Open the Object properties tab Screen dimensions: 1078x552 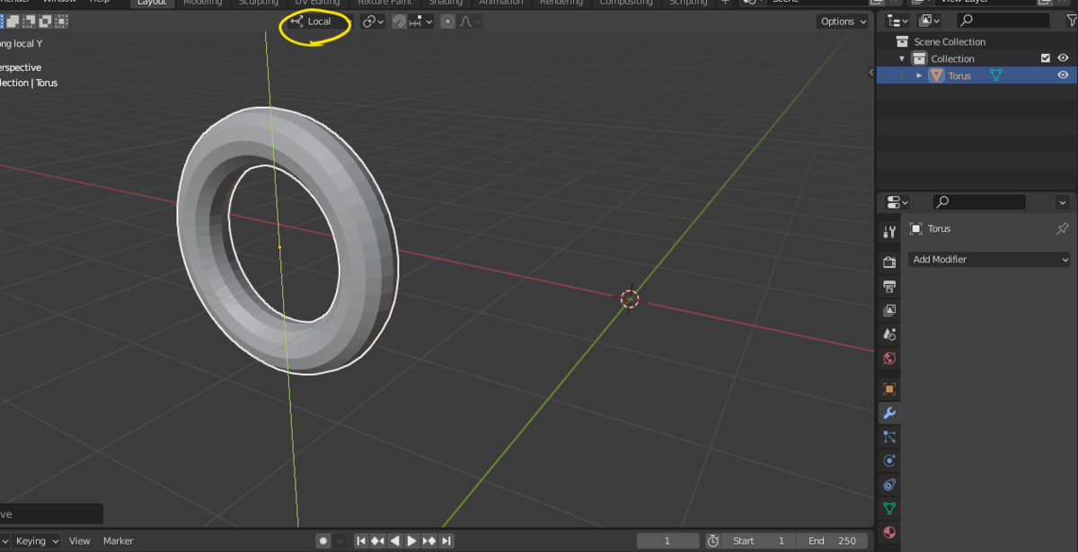(889, 389)
